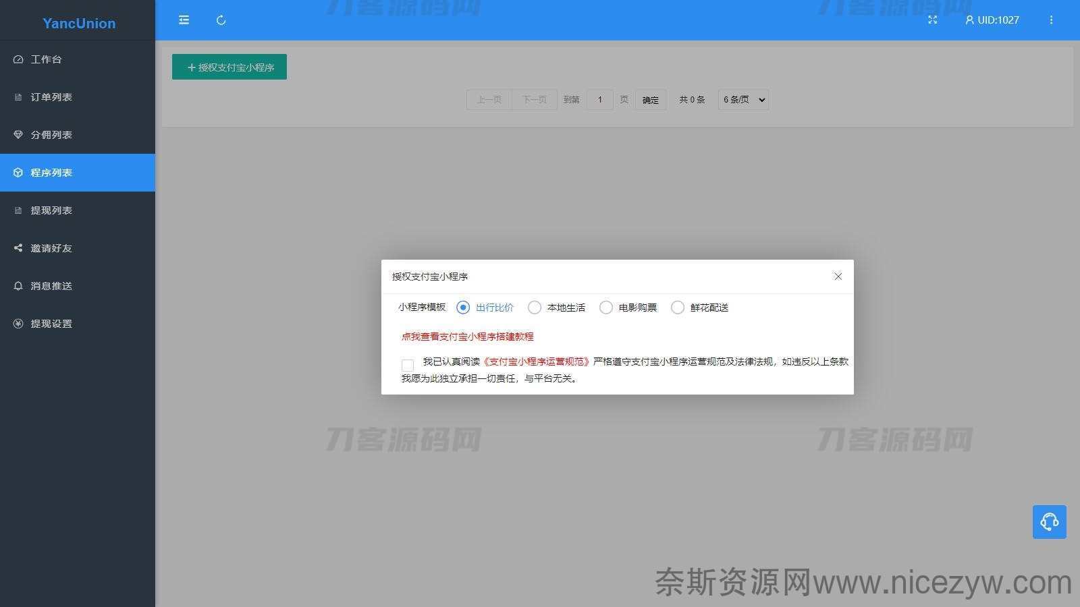
Task: Open 提现设置 menu item
Action: click(x=78, y=324)
